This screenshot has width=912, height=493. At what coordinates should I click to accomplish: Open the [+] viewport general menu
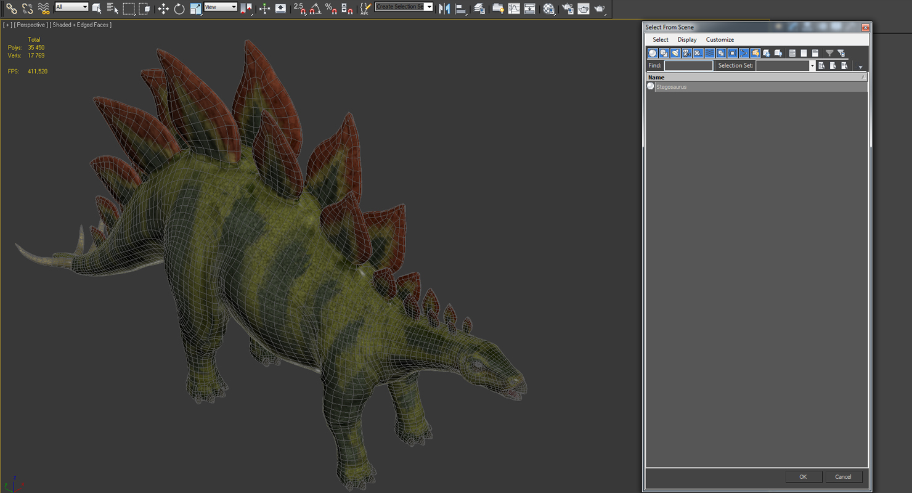(x=7, y=25)
